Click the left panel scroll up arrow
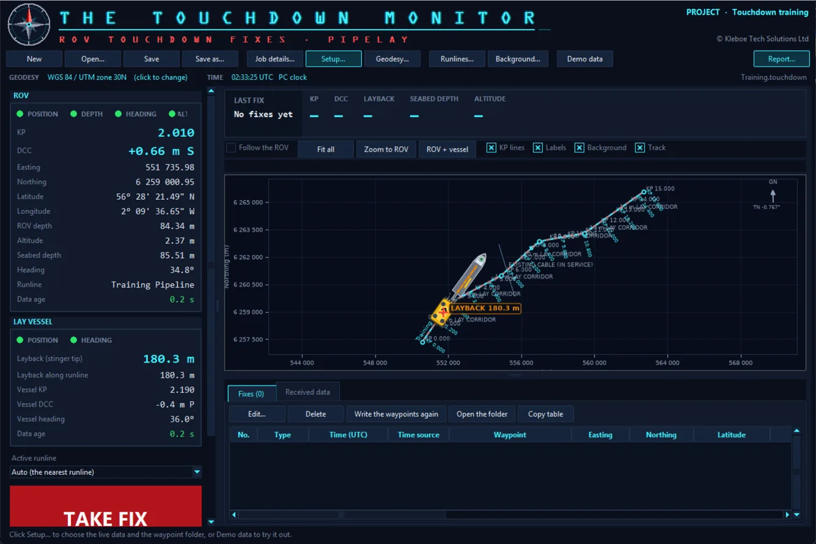This screenshot has width=816, height=544. tap(211, 91)
